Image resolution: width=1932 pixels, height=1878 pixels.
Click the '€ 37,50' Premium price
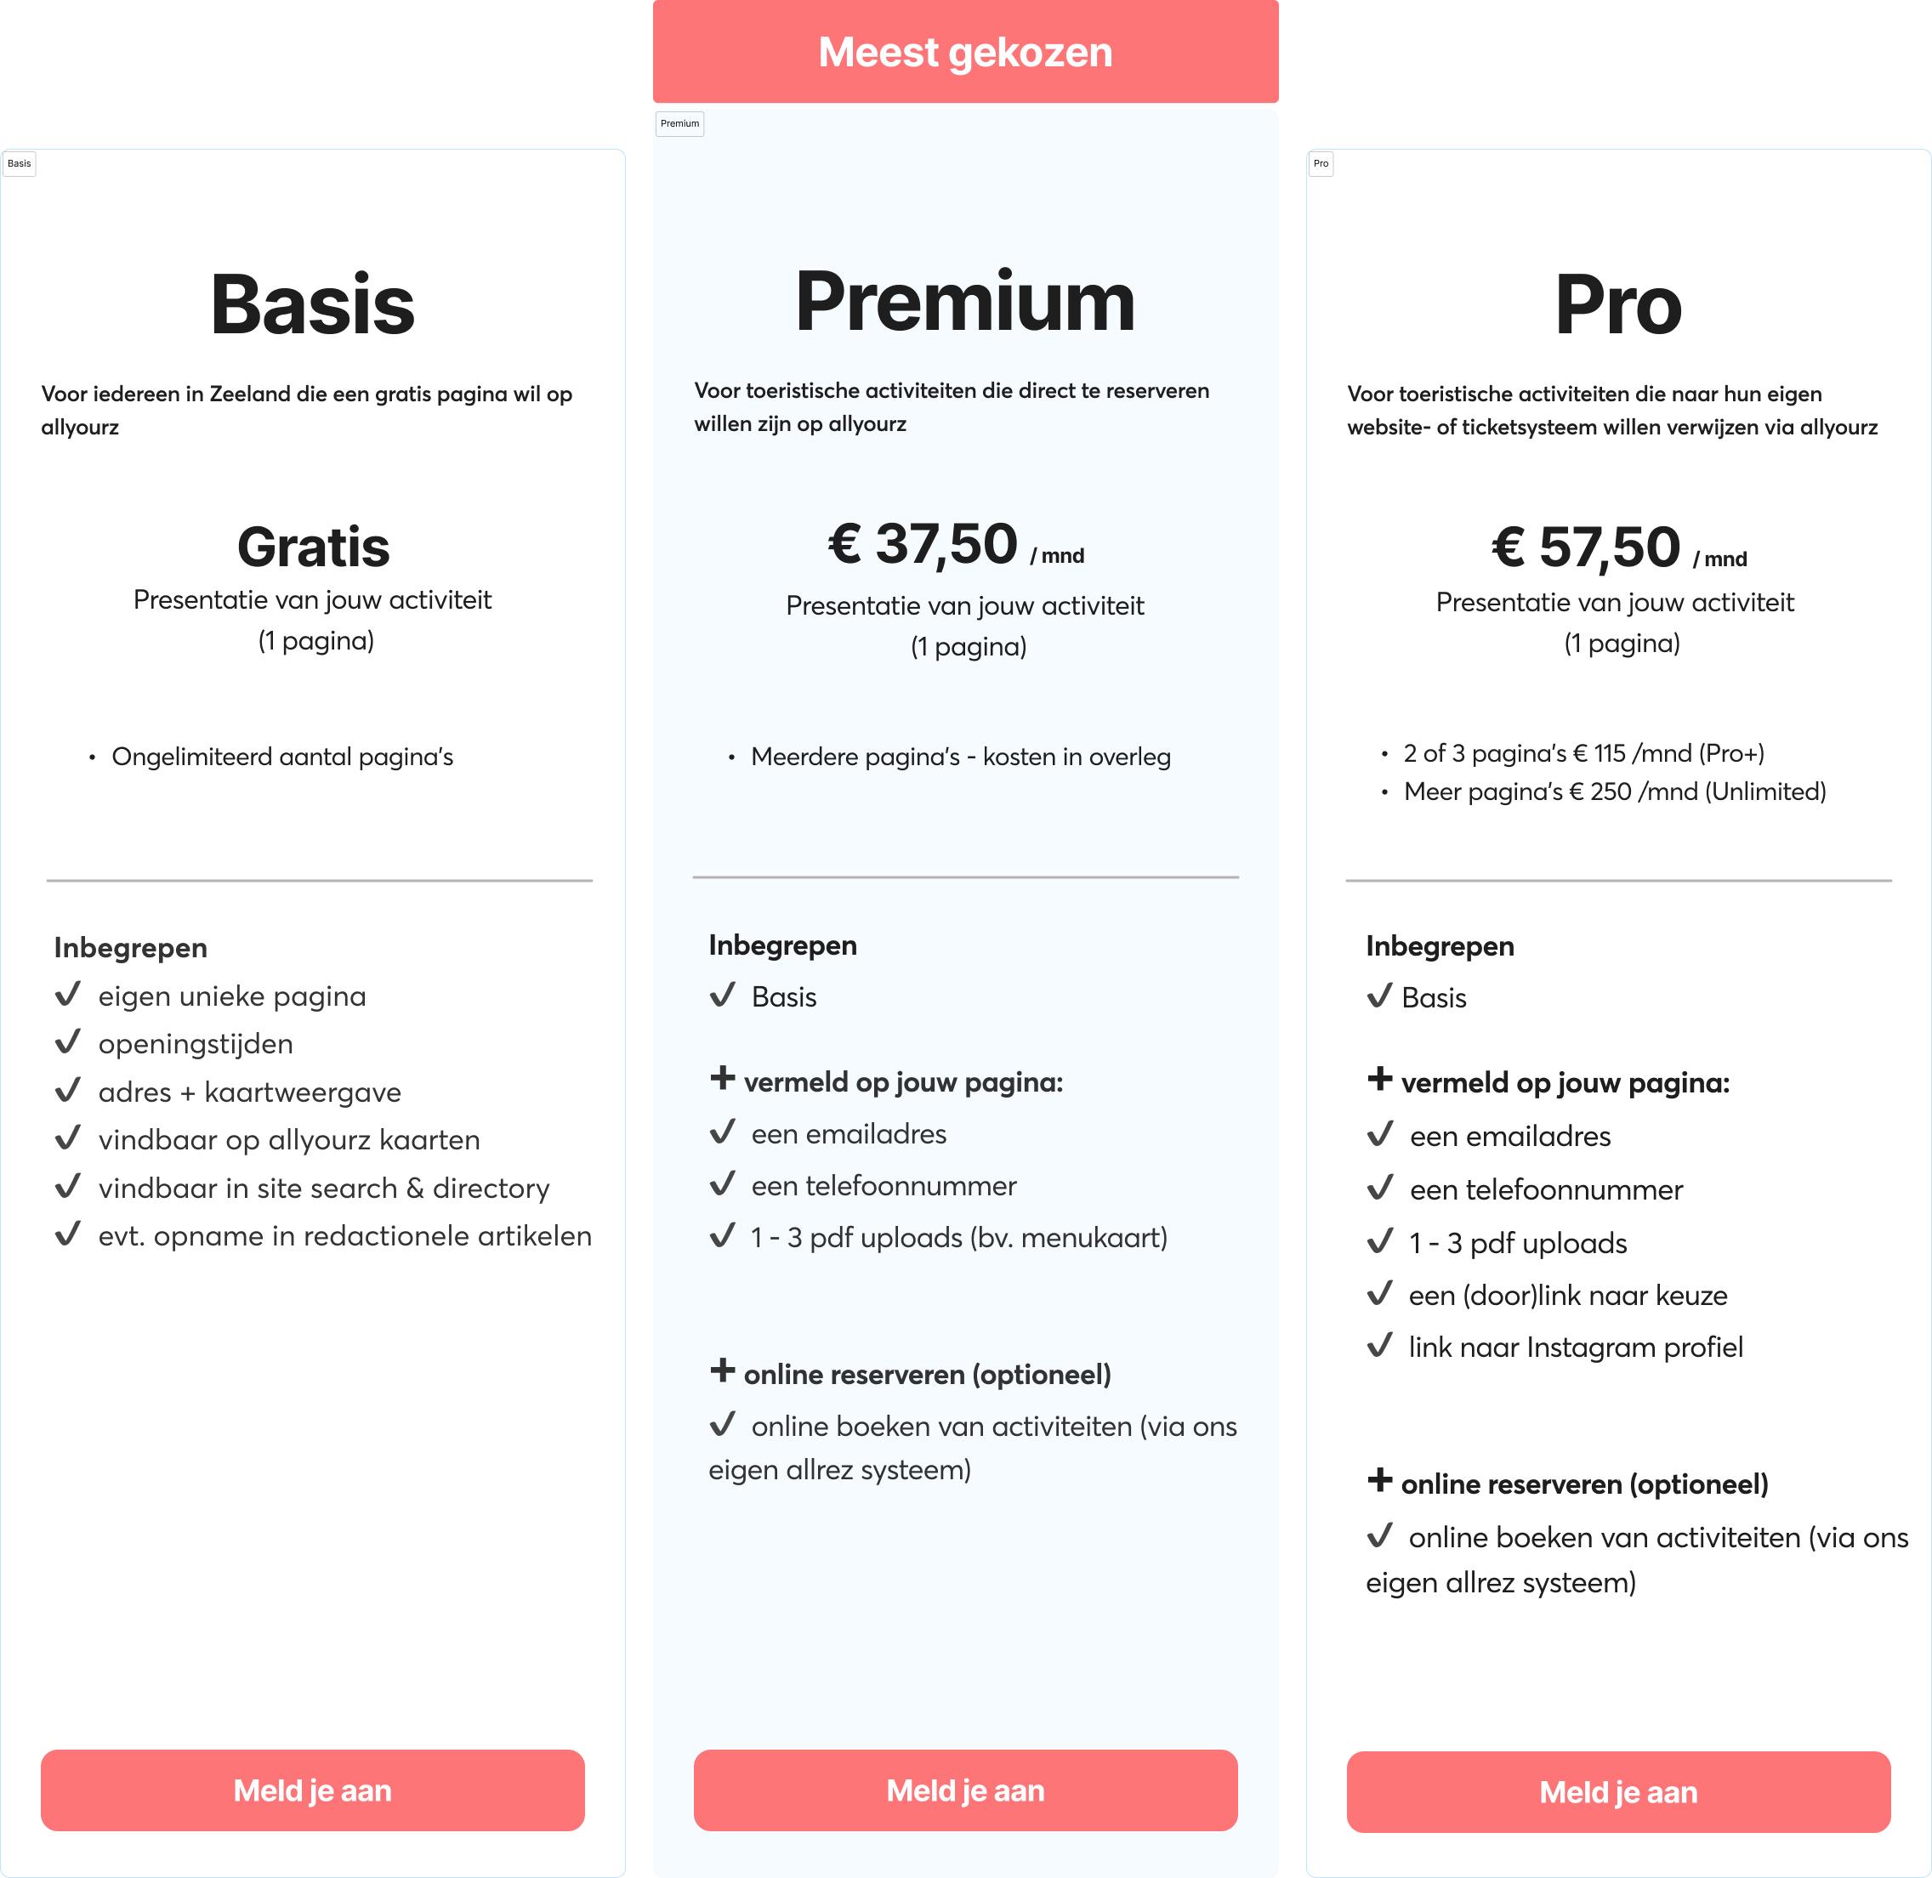click(x=923, y=544)
